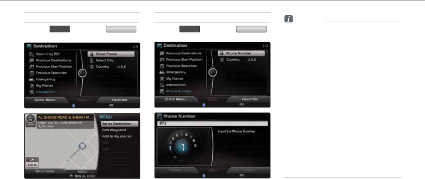The width and height of the screenshot is (425, 179).
Task: Click the Input the Phone Number. prompt text
Action: coord(237,131)
